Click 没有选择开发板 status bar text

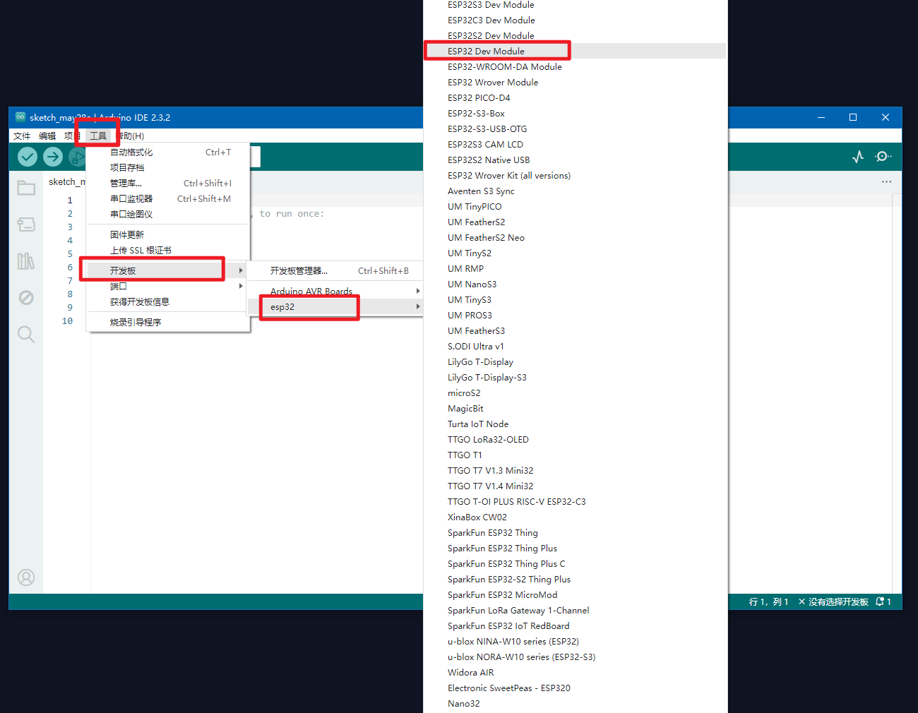click(833, 602)
